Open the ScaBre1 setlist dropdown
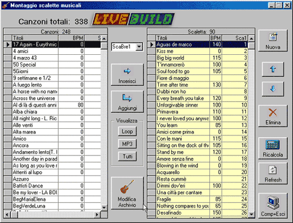This screenshot has height=223, width=293. [139, 46]
